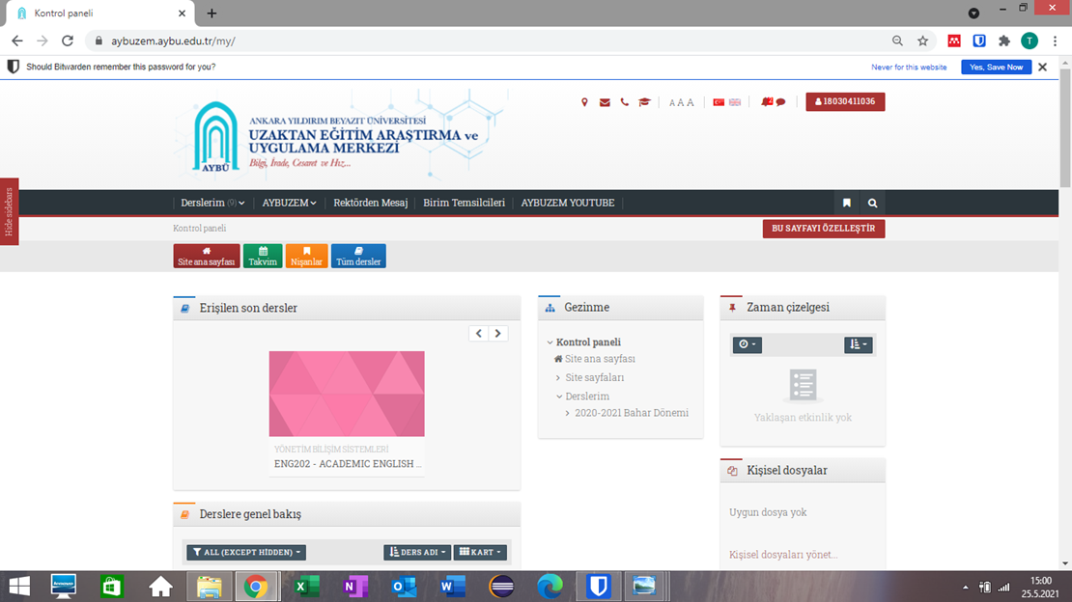Show previous recent course with left arrow
This screenshot has width=1072, height=602.
click(x=479, y=334)
